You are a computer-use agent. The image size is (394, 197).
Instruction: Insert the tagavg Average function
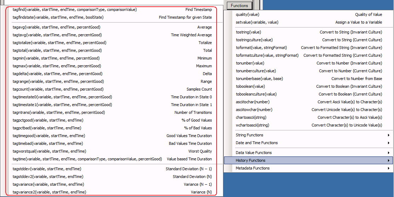coord(112,27)
